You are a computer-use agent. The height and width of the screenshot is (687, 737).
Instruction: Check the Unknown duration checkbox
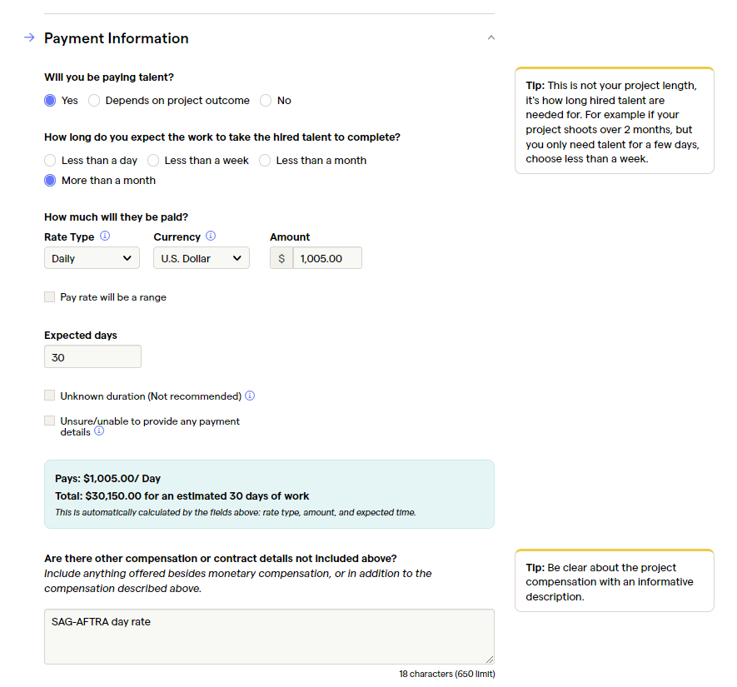[x=49, y=396]
